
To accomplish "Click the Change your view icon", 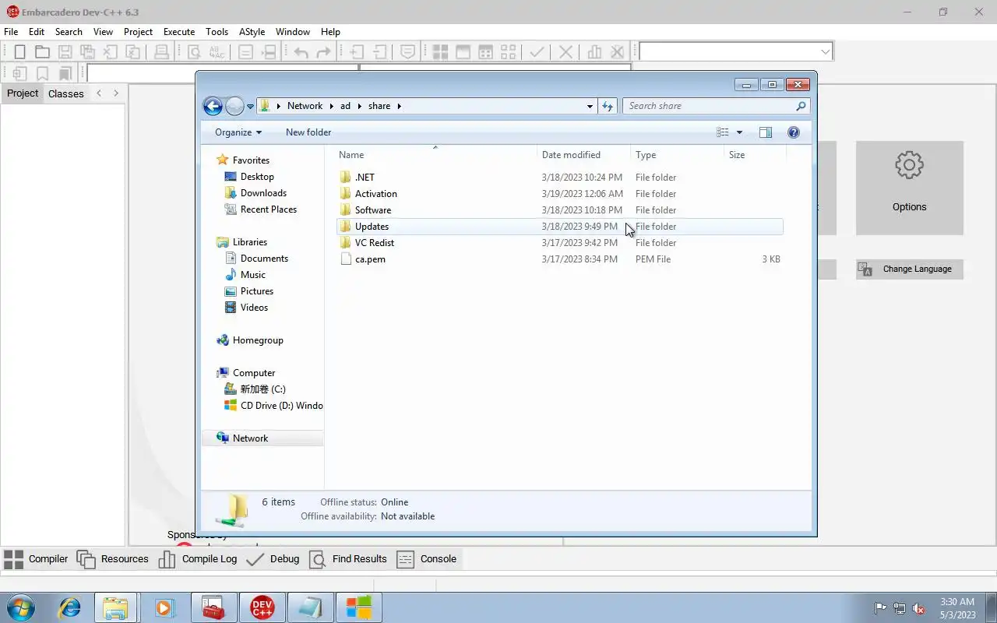I will (723, 132).
